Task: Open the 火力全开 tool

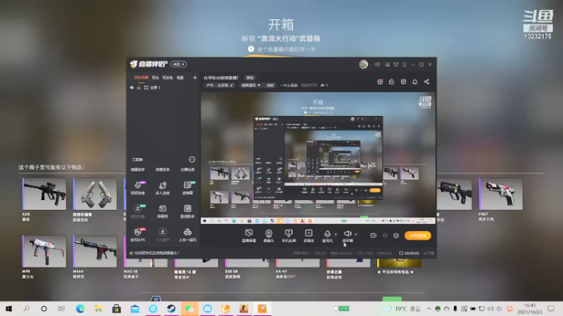Action: tap(163, 235)
